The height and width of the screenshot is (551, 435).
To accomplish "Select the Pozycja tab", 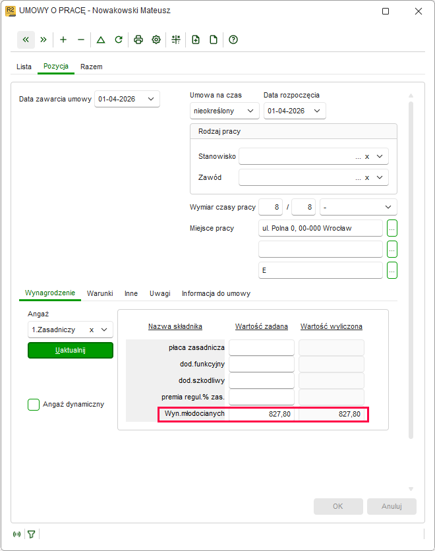I will 56,67.
